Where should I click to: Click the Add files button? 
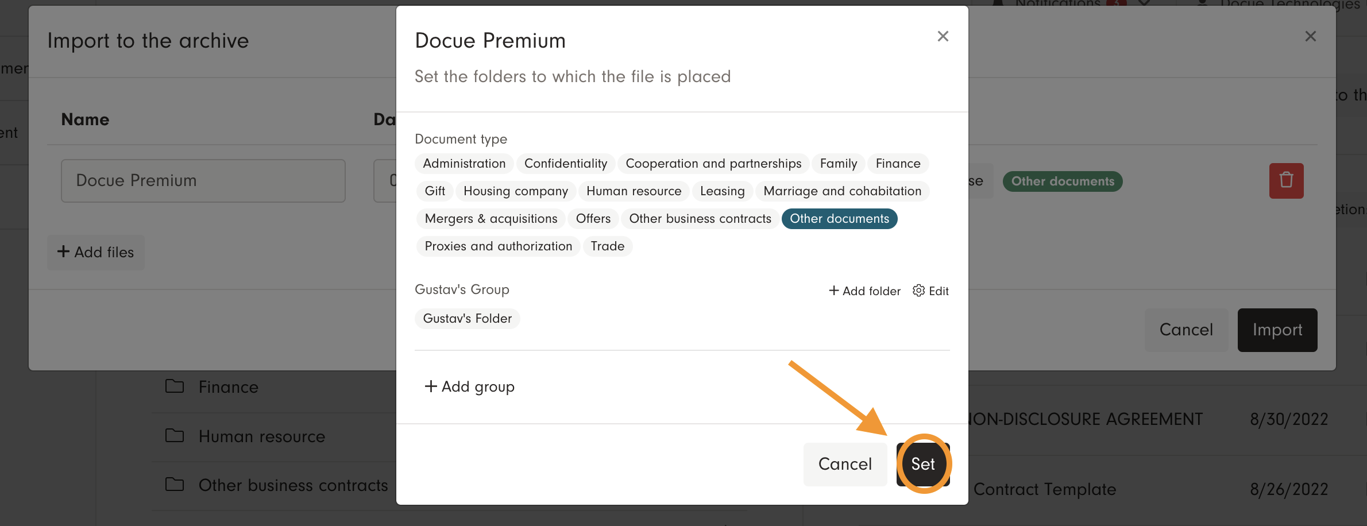(x=96, y=252)
